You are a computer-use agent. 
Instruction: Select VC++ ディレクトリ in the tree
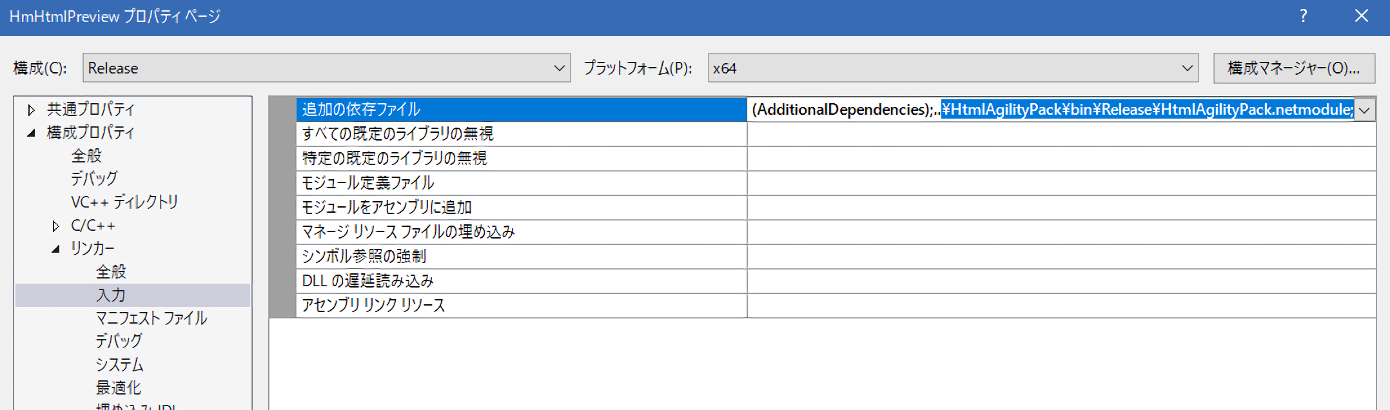[x=124, y=202]
